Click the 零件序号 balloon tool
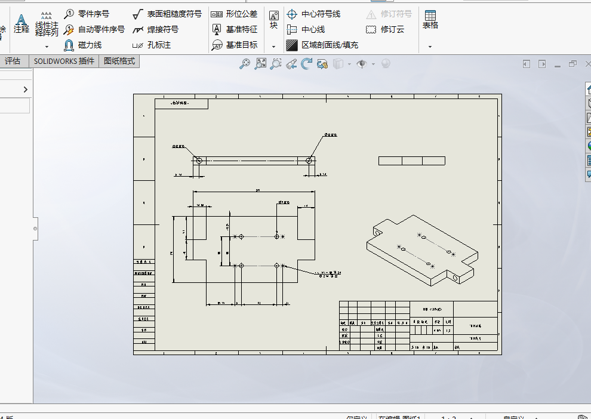Viewport: 591px width, 419px height. tap(87, 14)
